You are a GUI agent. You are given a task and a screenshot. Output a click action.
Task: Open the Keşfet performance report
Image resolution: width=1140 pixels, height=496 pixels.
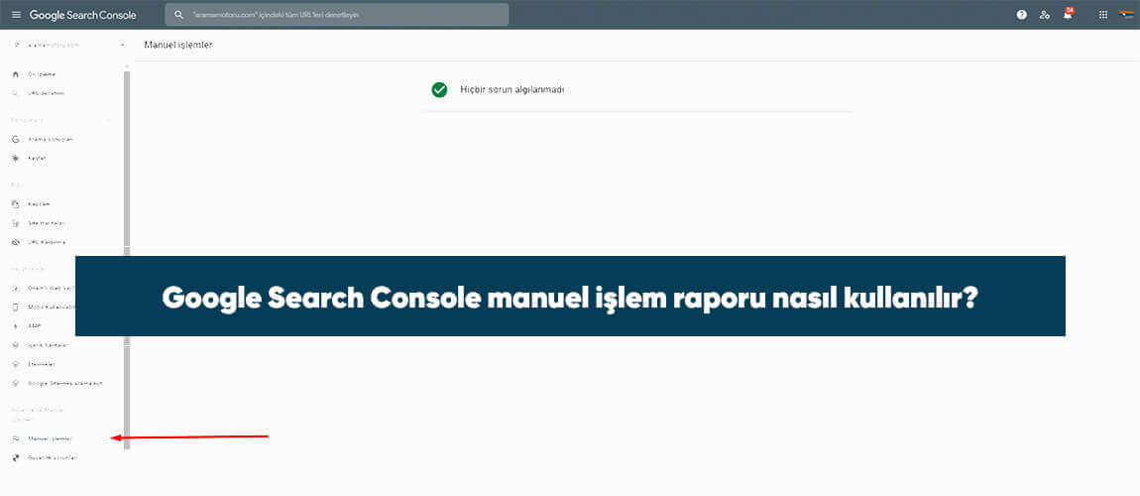click(x=37, y=159)
